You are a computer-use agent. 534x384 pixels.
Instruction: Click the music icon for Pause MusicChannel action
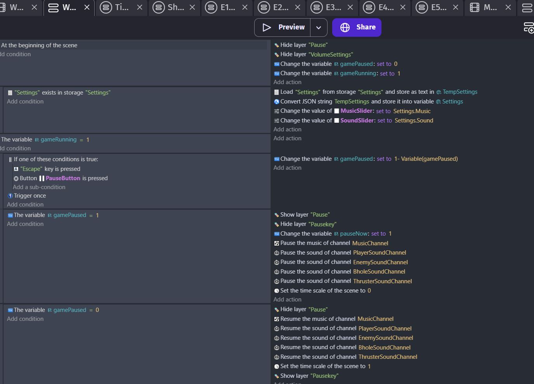pos(277,243)
